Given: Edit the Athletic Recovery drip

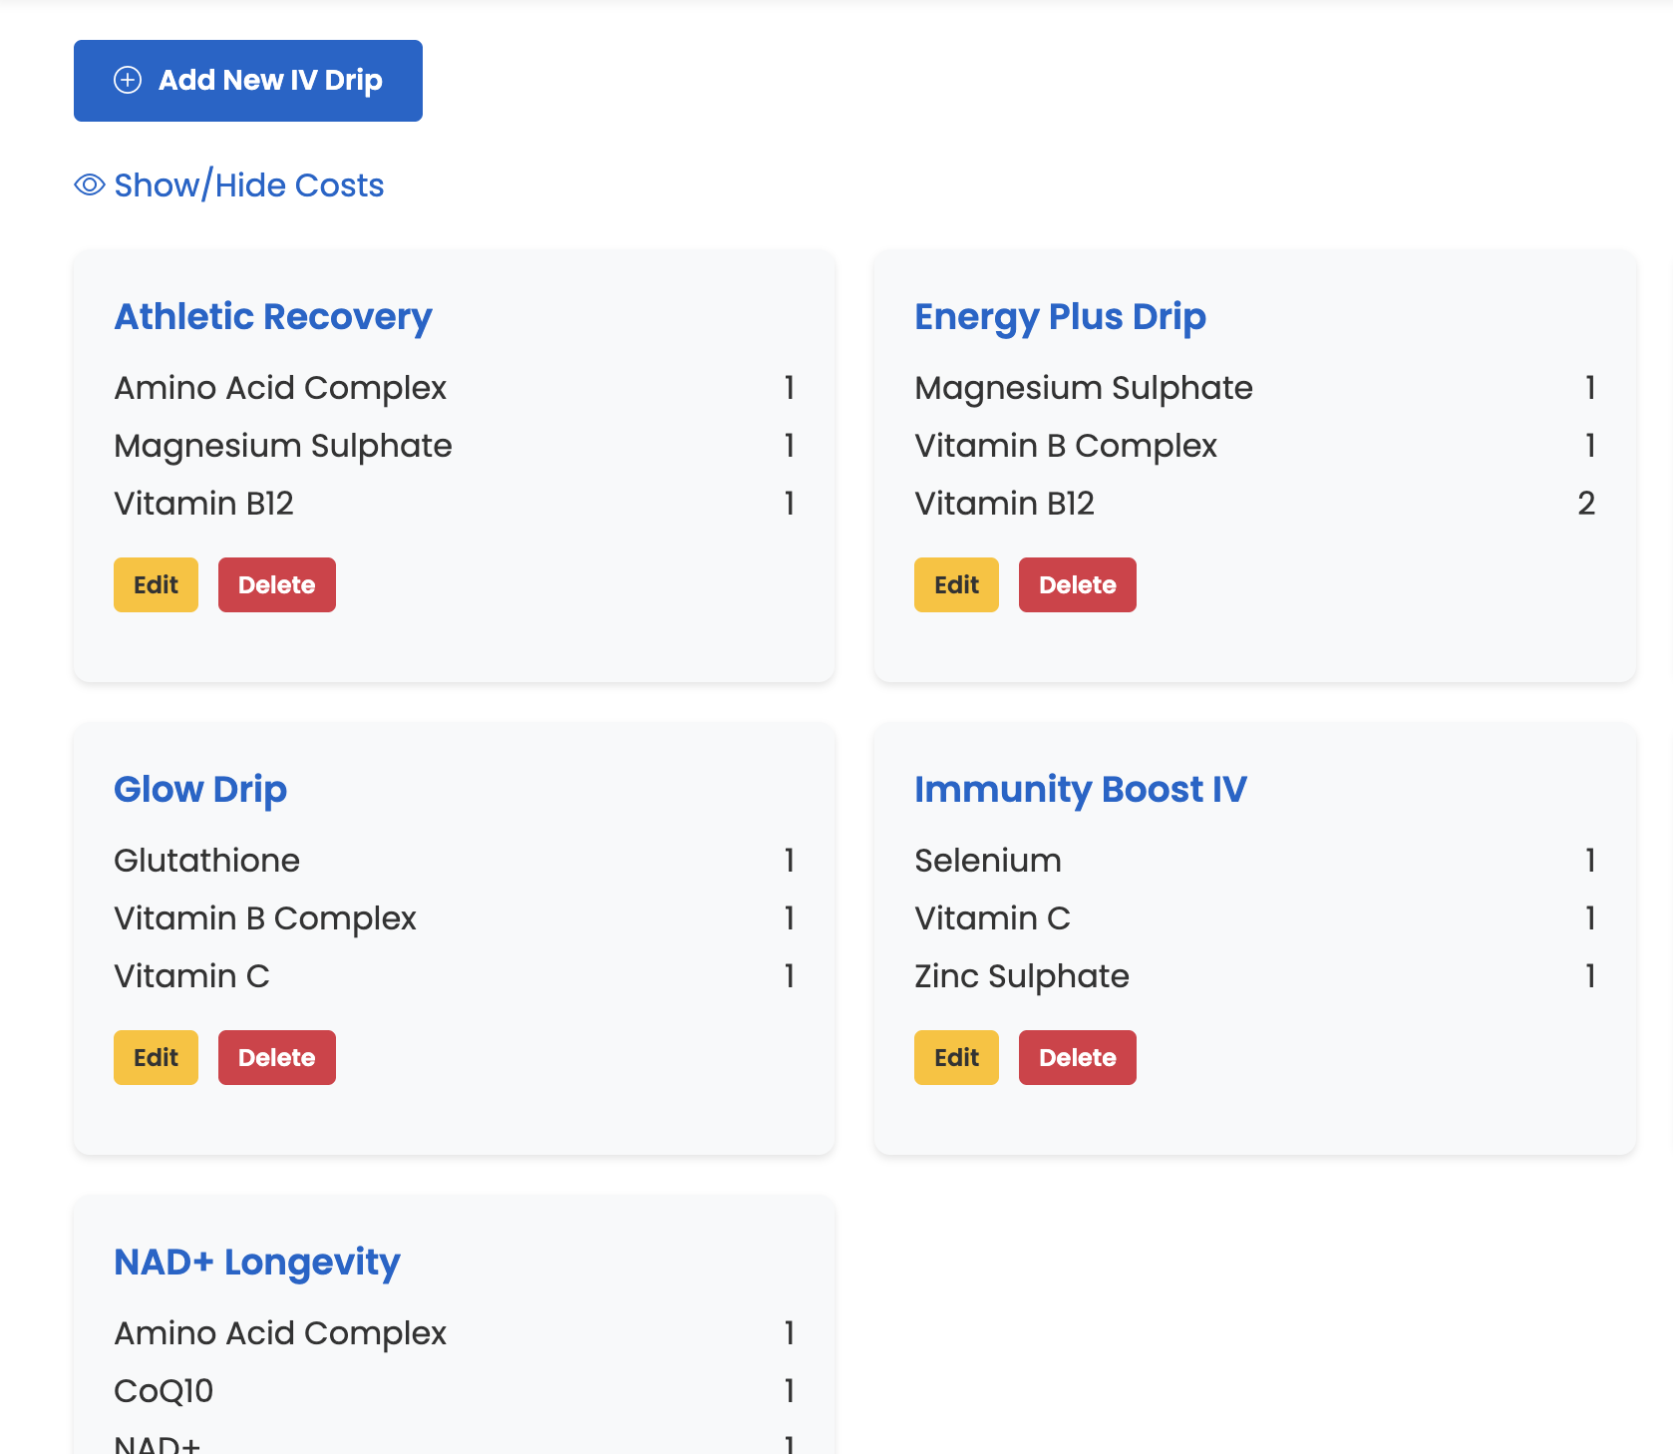Looking at the screenshot, I should tap(156, 584).
